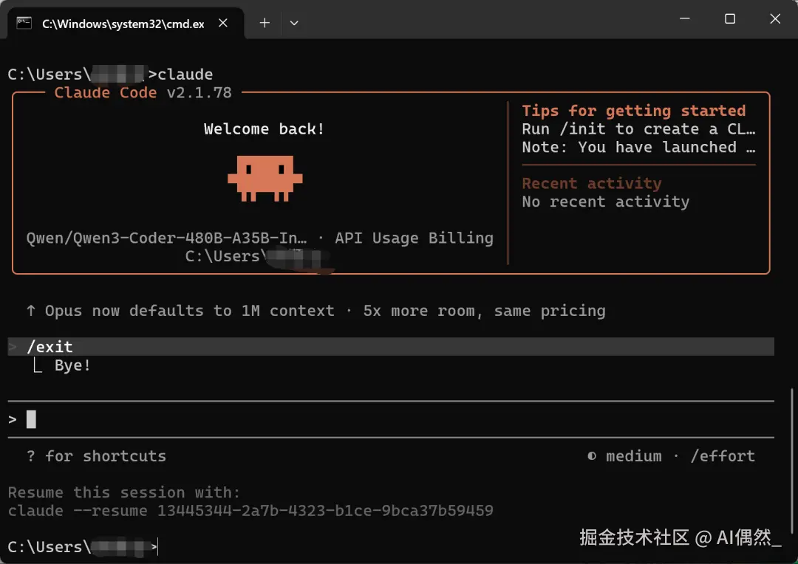
Task: Click the "Recent activity" heading
Action: (592, 183)
